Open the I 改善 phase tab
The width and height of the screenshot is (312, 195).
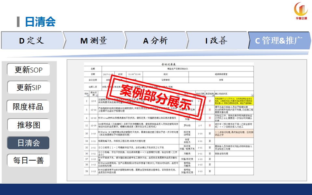pos(216,41)
